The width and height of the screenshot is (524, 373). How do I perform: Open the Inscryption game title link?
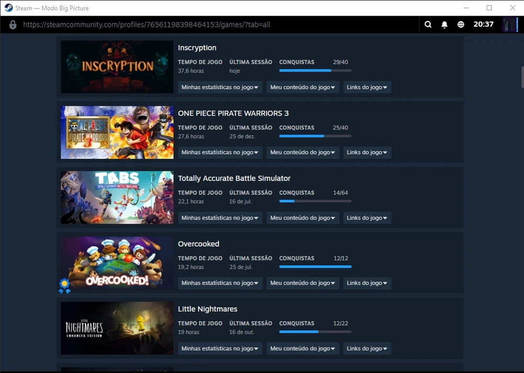click(x=197, y=48)
